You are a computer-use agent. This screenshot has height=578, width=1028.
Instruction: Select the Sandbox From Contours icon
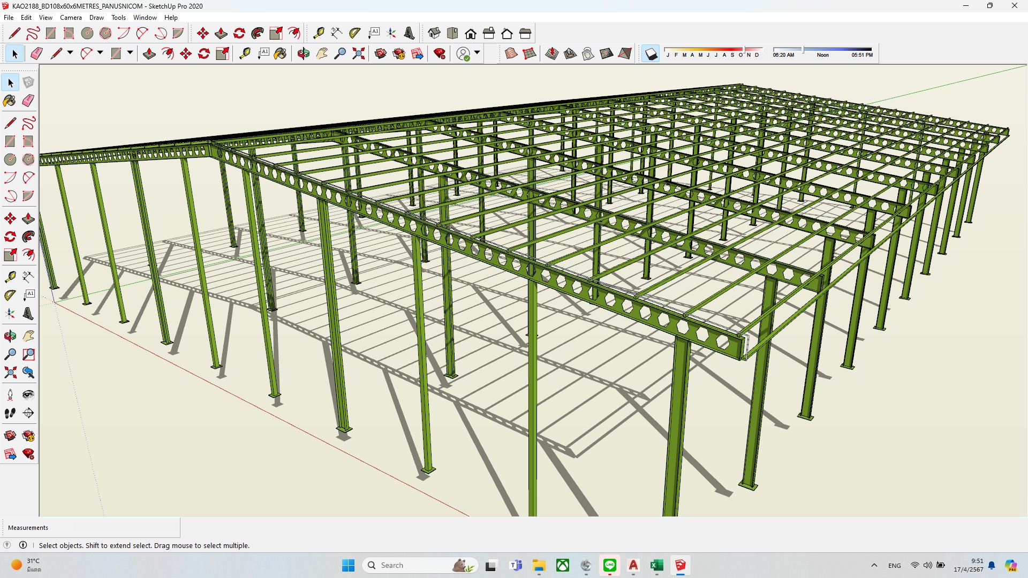point(511,54)
